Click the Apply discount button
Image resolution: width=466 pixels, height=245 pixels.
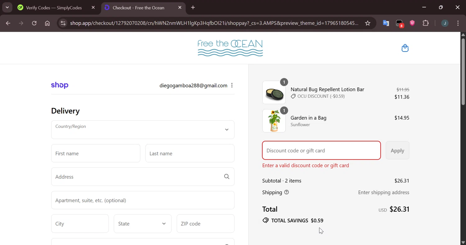tap(397, 150)
